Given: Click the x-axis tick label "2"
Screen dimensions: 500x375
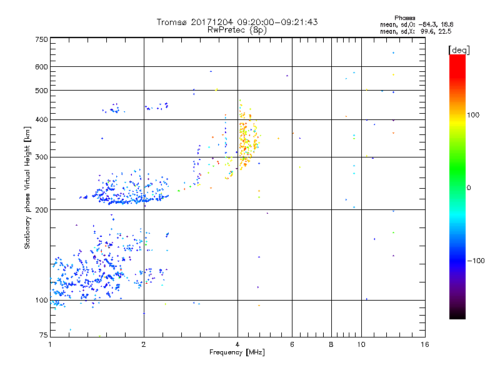Looking at the screenshot, I should (x=144, y=344).
